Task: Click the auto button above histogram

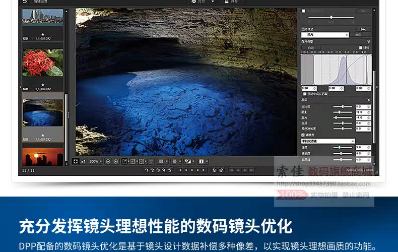Action: coord(311,47)
